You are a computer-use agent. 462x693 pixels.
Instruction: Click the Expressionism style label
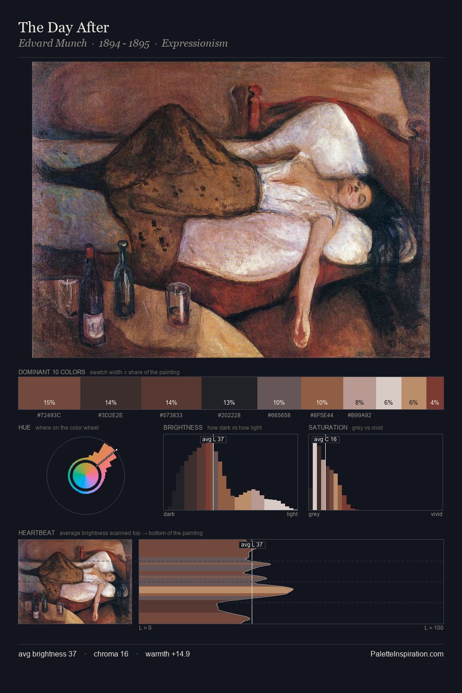(x=195, y=43)
